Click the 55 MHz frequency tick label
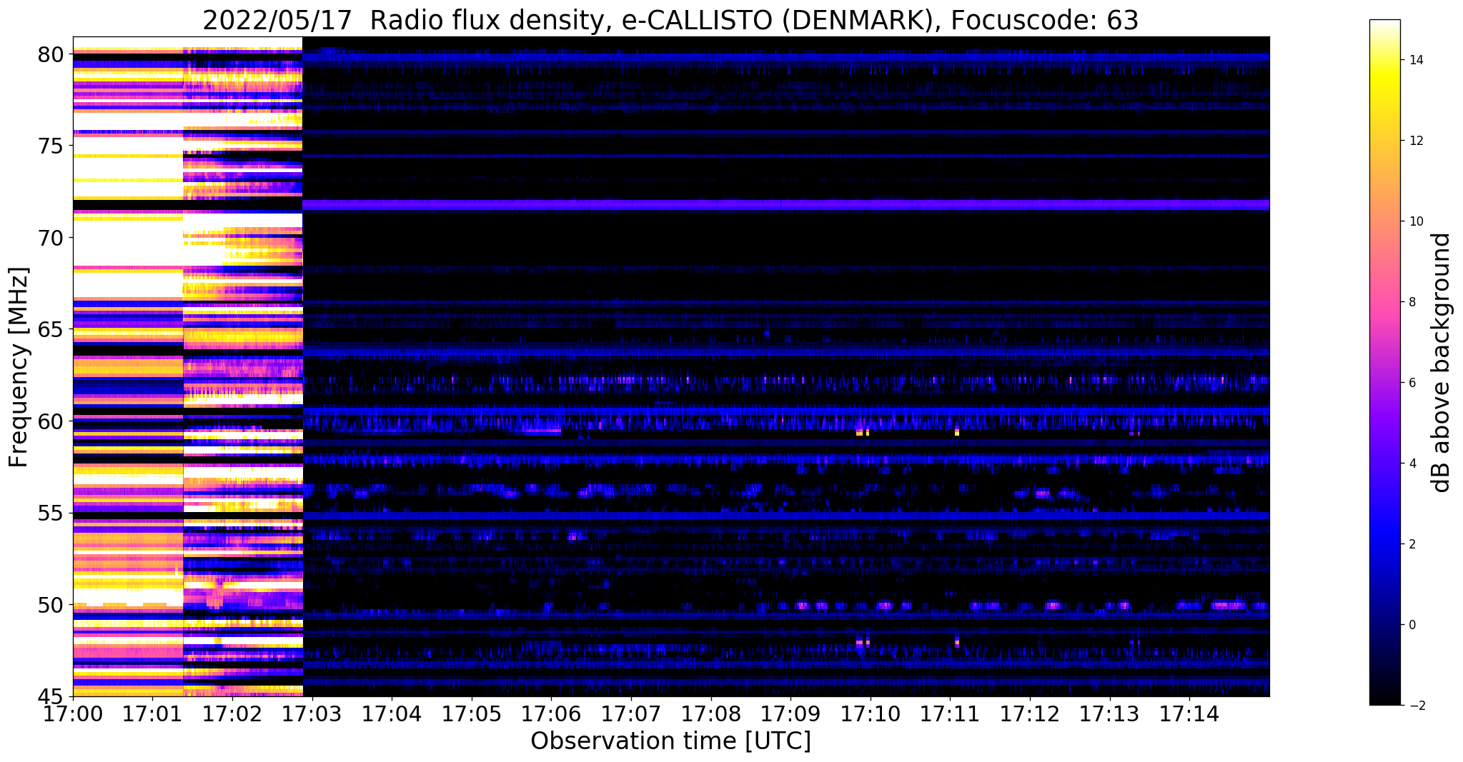Screen dimensions: 1463x762 pyautogui.click(x=51, y=513)
